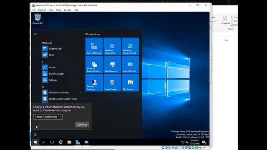
Task: Click the VirtualBox USB status icon
Action: pyautogui.click(x=176, y=147)
